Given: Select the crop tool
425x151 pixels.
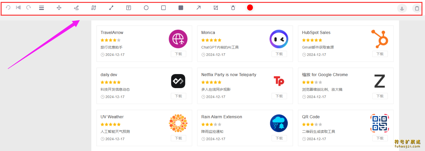Looking at the screenshot, I should click(216, 8).
